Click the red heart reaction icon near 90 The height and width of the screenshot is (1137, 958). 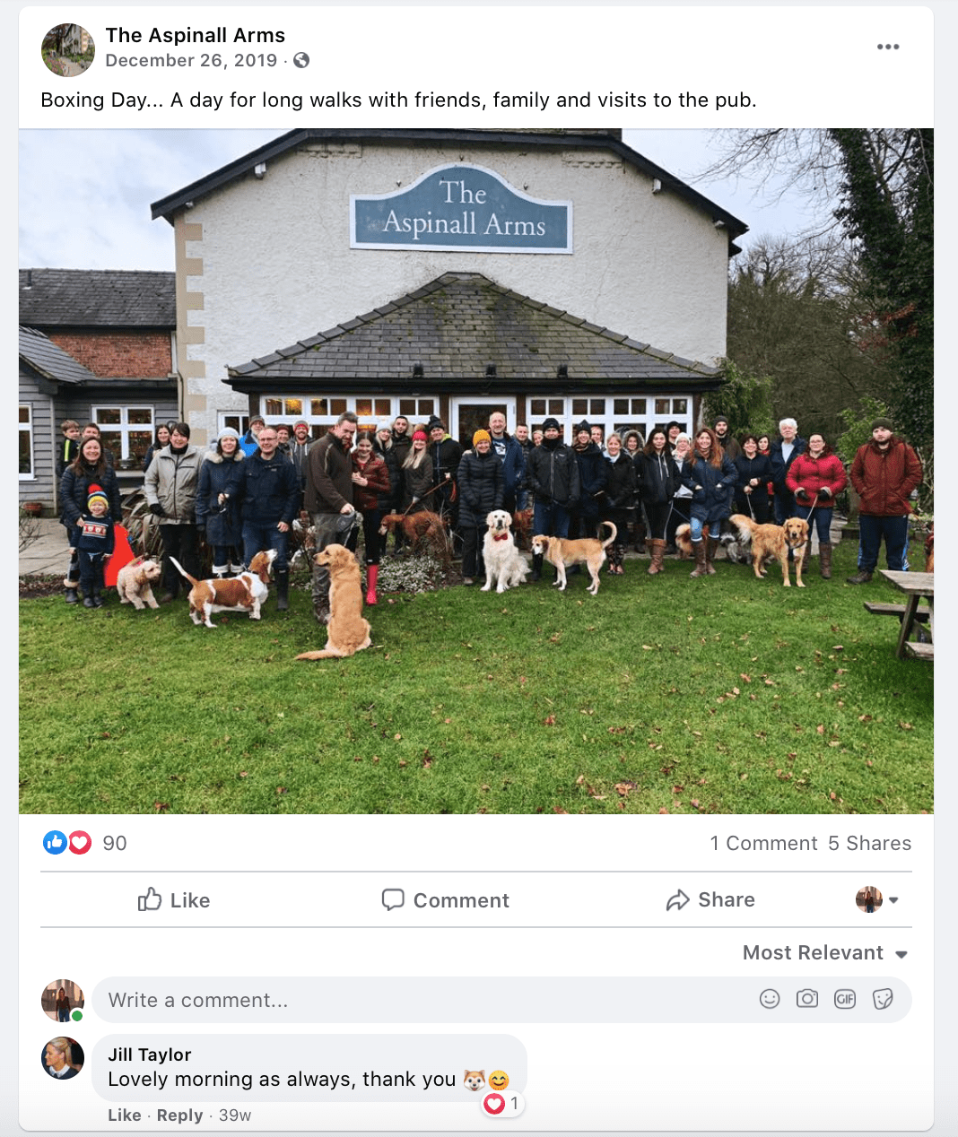point(80,842)
